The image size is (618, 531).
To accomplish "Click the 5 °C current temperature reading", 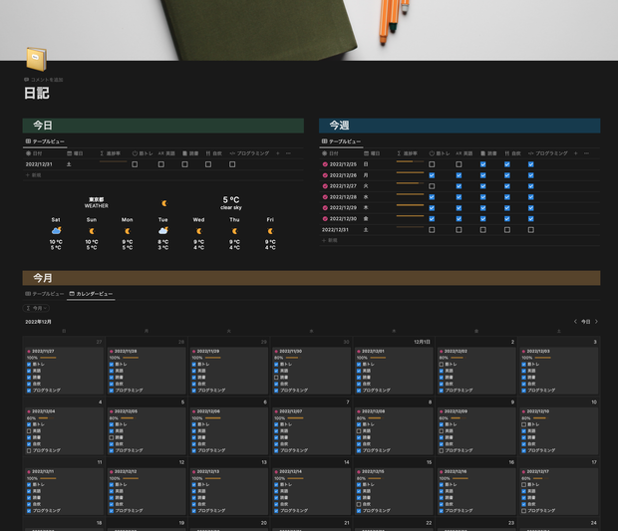I will click(x=231, y=199).
